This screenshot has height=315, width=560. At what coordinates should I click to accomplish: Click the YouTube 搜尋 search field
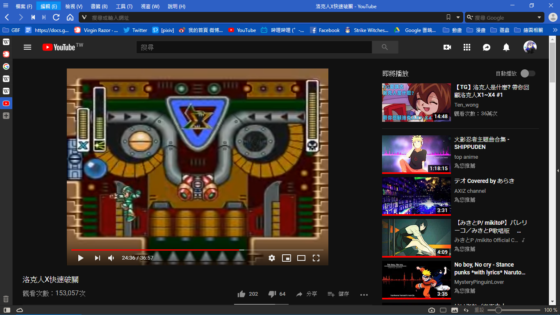tap(254, 47)
